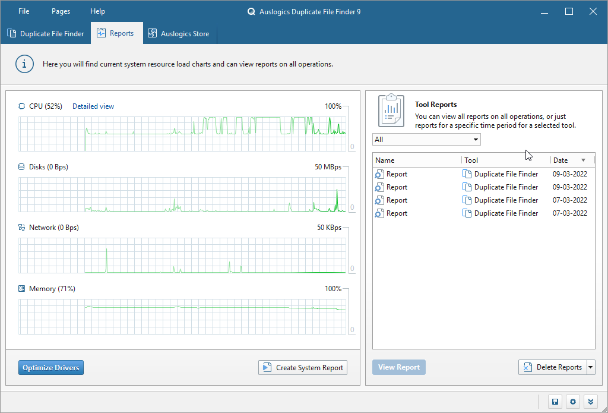Click the Memory usage chart

click(182, 317)
